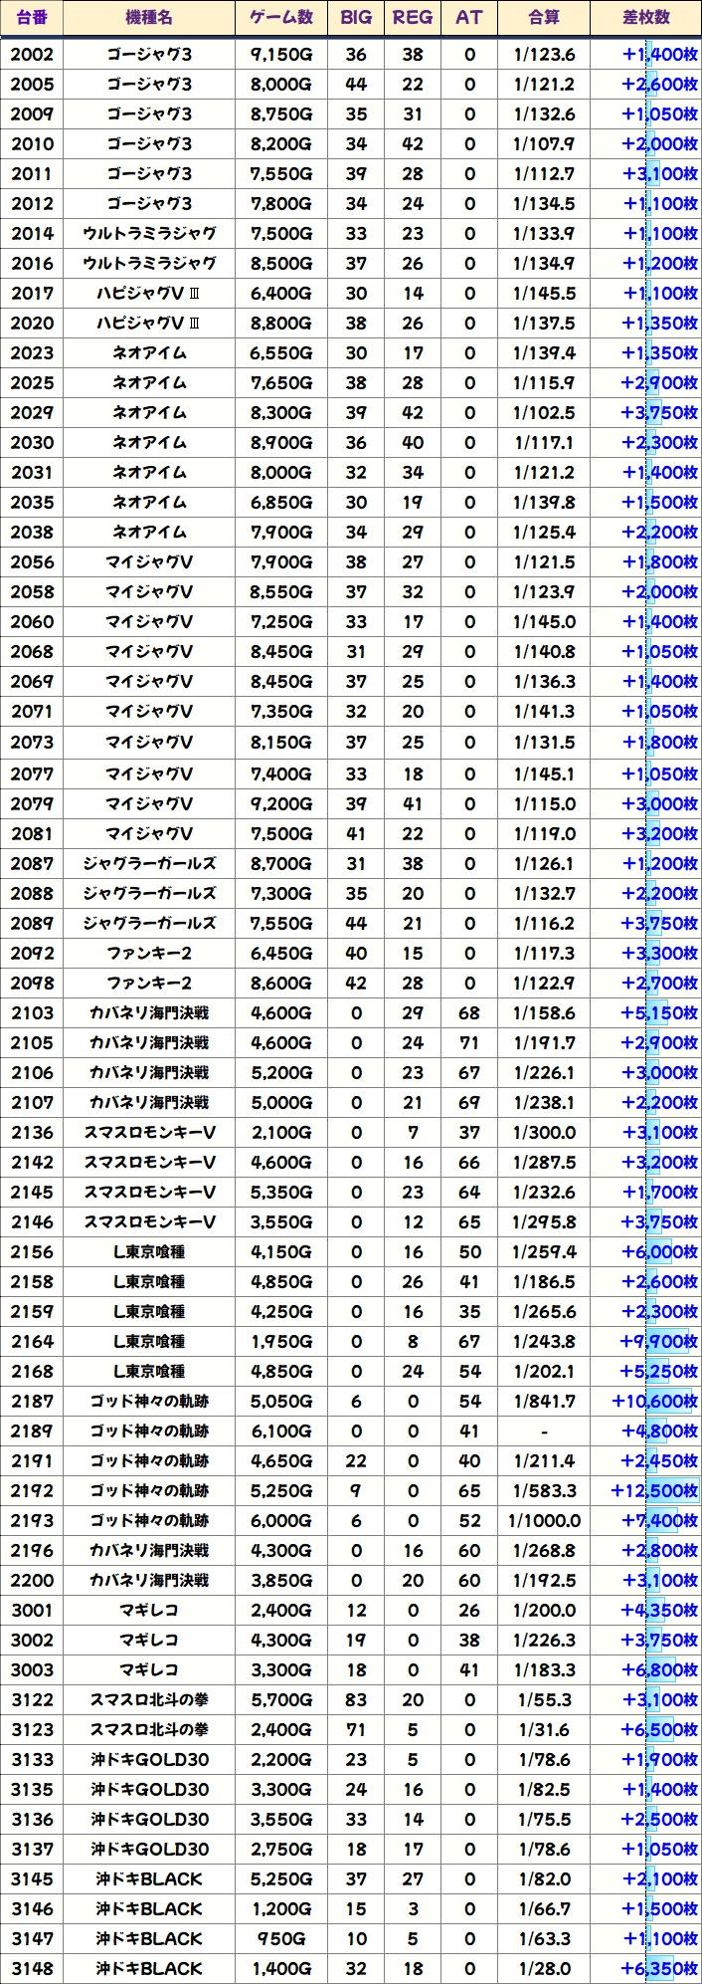
Task: Click 1/238.1 in row 2107
Action: (544, 1102)
